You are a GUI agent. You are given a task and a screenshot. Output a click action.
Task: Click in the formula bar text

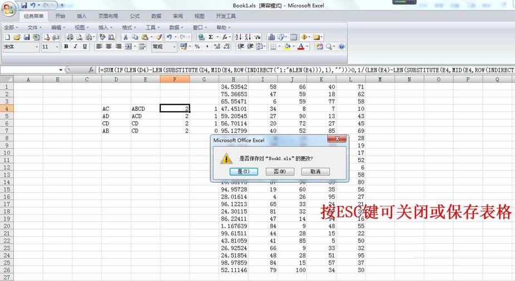(305, 70)
